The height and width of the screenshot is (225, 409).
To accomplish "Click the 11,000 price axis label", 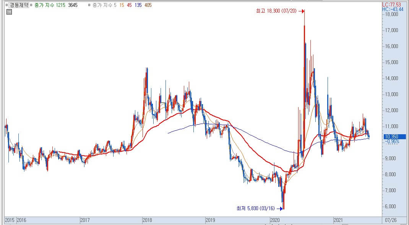I will point(392,126).
